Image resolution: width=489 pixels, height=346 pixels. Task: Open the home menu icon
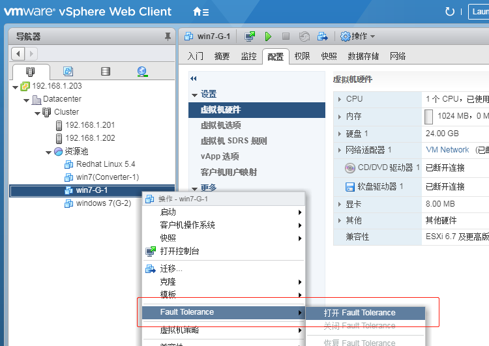pos(201,12)
